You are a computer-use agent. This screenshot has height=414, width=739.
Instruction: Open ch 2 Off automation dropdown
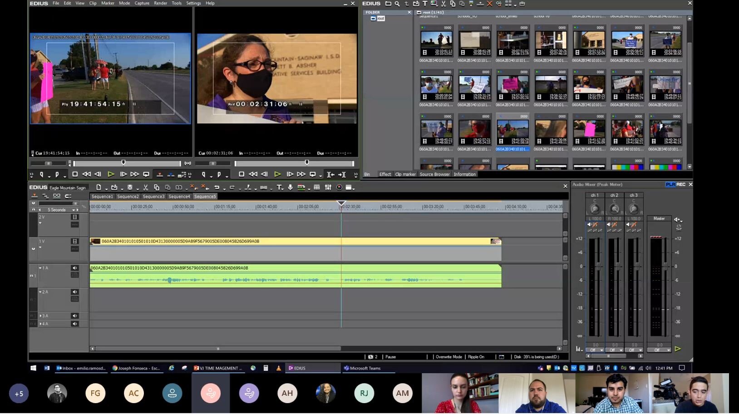click(614, 350)
